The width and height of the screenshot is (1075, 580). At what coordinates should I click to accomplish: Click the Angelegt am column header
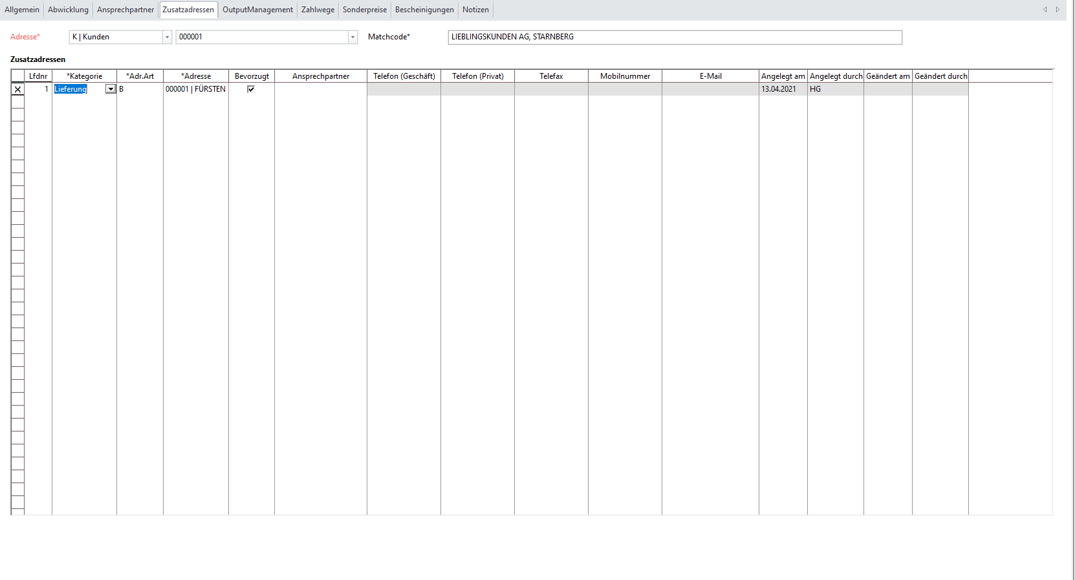(x=783, y=76)
